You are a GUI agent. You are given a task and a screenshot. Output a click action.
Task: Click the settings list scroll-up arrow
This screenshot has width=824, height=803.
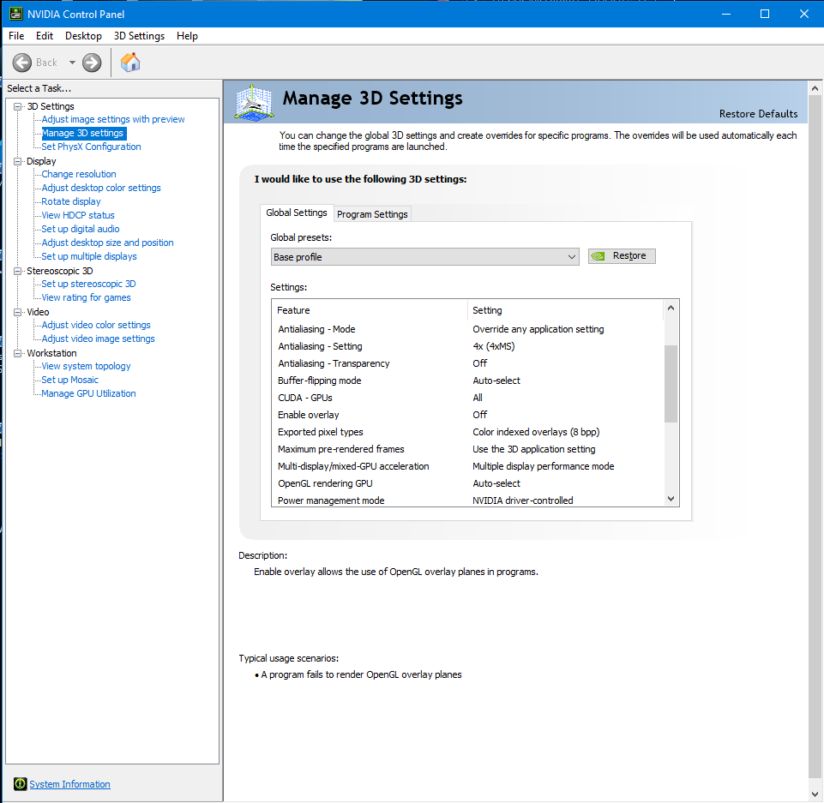pos(671,308)
